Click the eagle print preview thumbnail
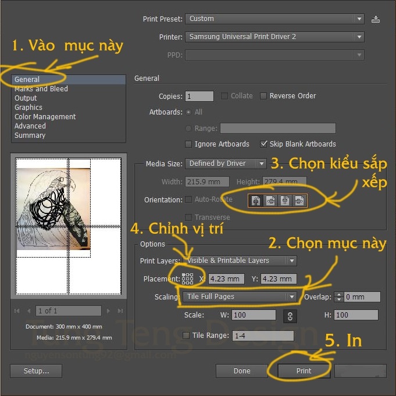396x396 pixels. point(69,226)
